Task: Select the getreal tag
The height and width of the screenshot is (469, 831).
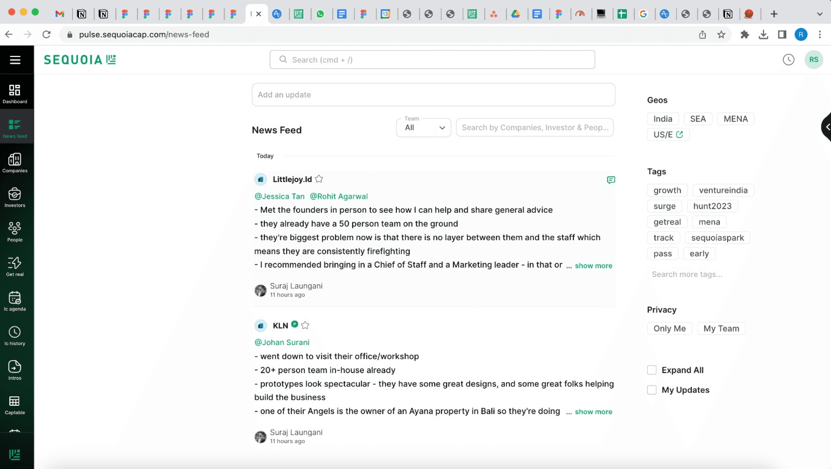Action: coord(667,222)
